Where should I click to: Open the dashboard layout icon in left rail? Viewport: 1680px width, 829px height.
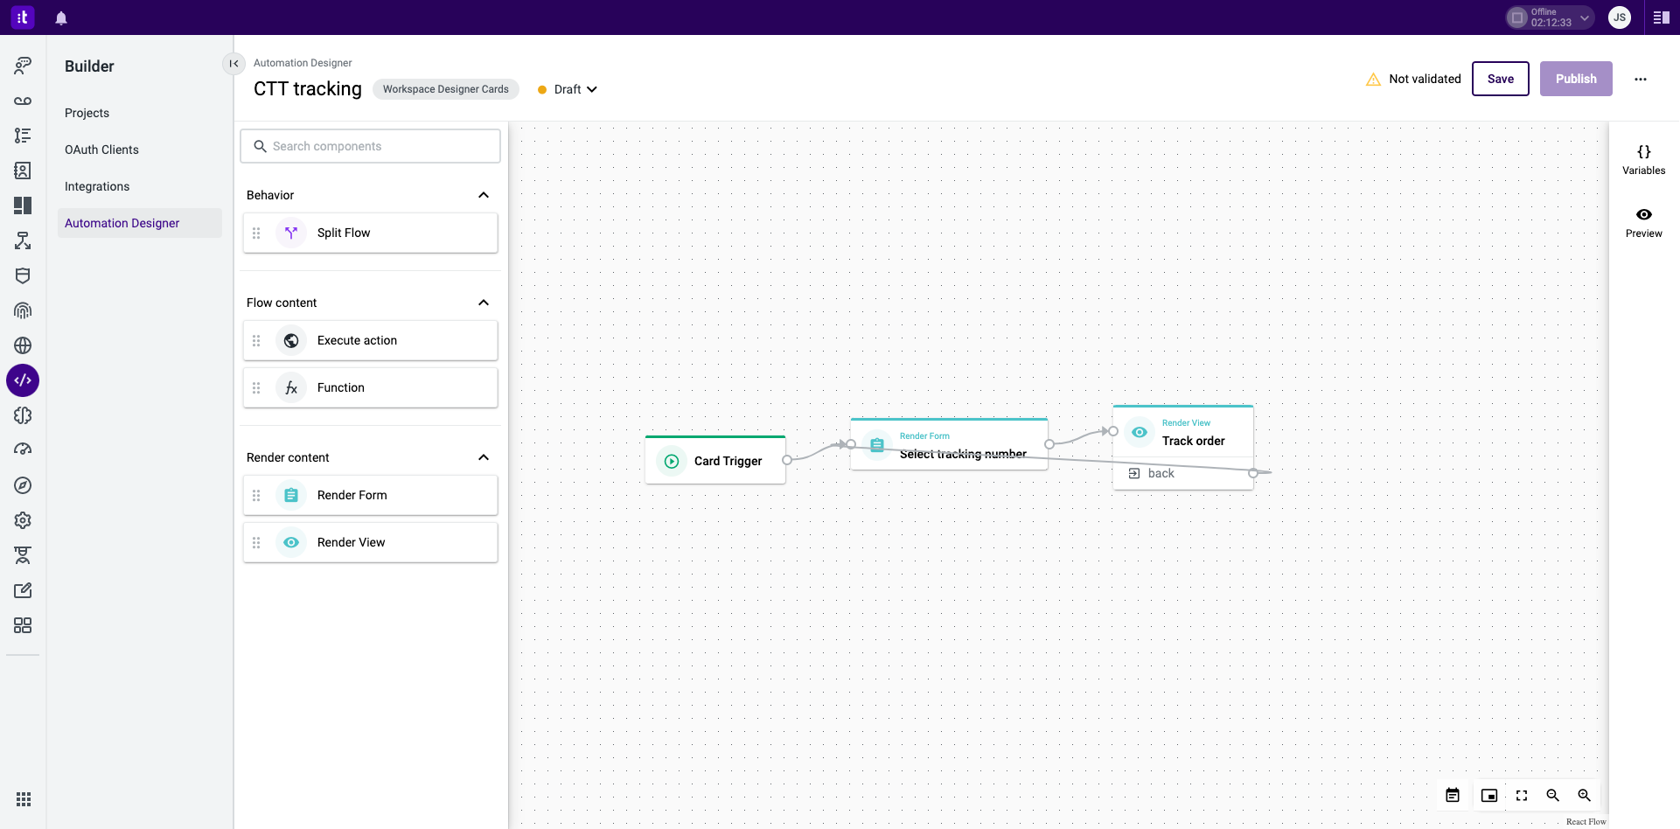click(23, 206)
